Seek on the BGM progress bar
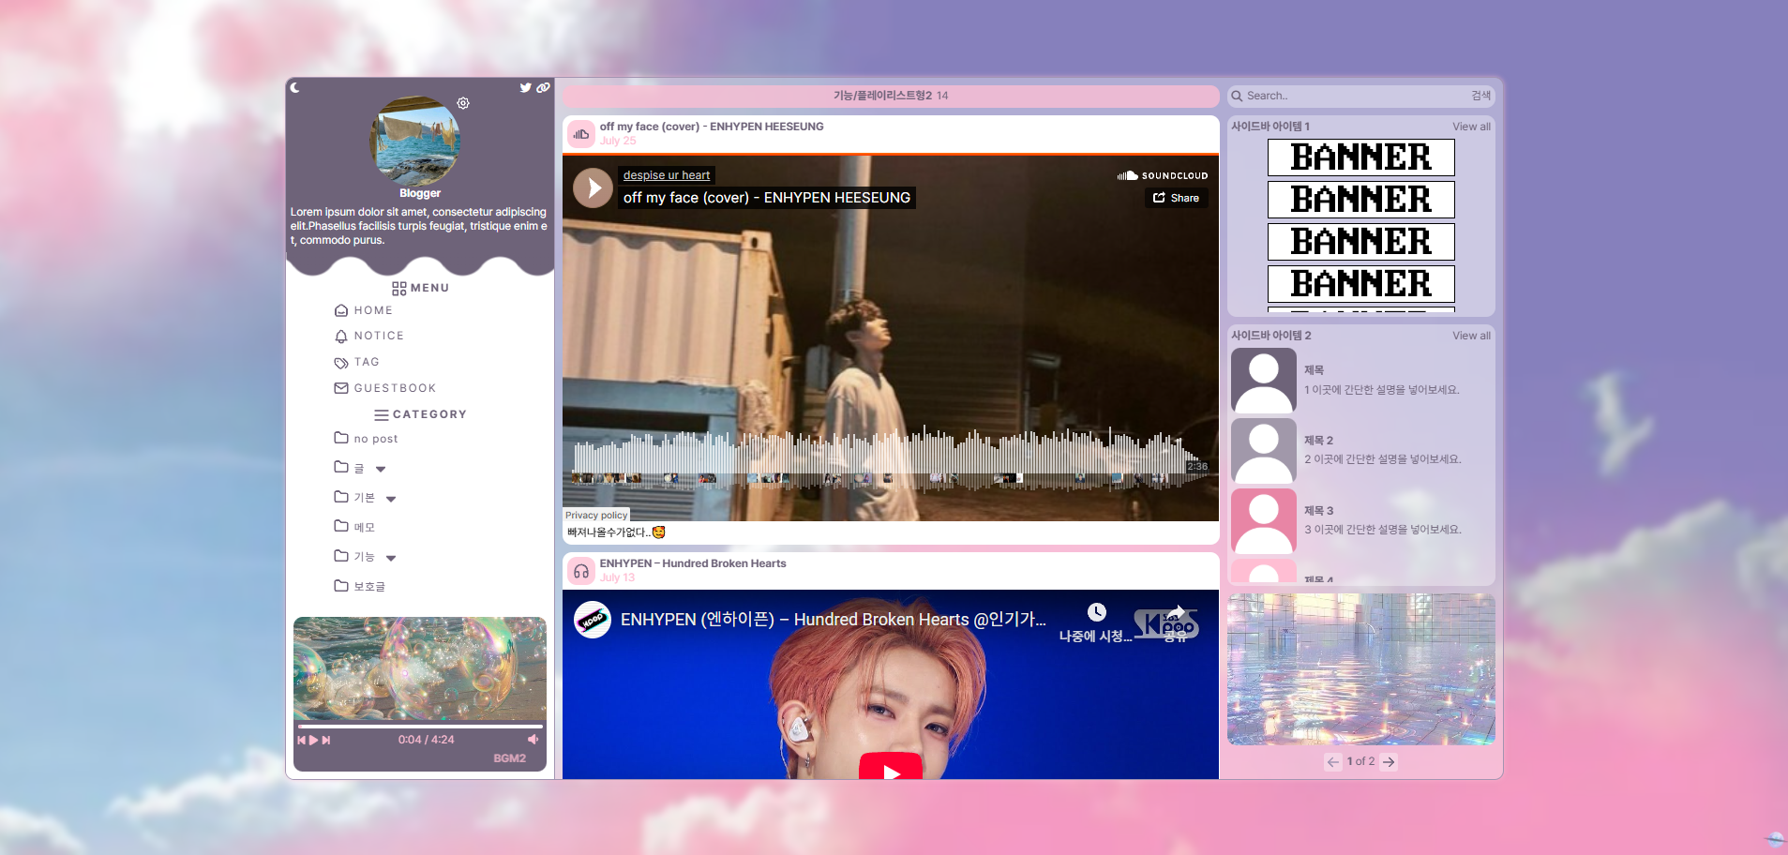The height and width of the screenshot is (855, 1788). coord(420,727)
